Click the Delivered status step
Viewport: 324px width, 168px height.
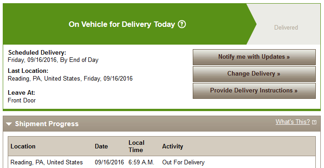click(x=286, y=27)
